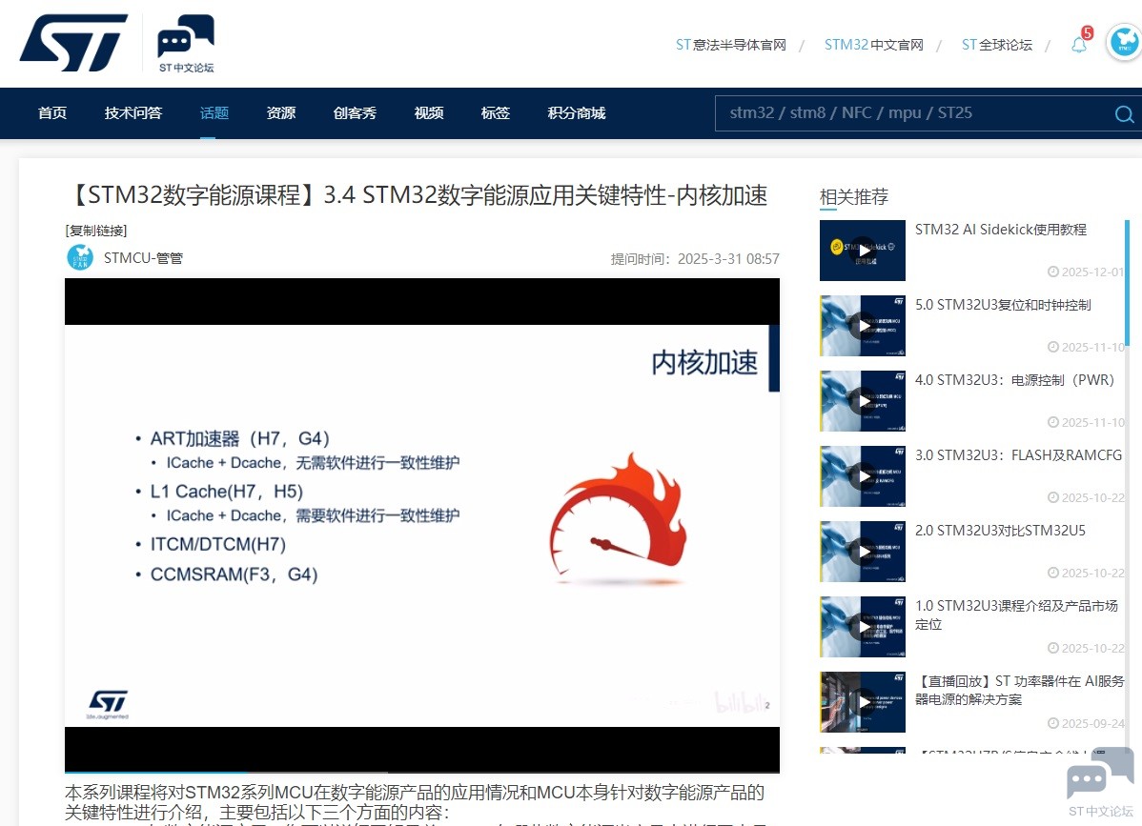The width and height of the screenshot is (1142, 826).
Task: Click the 2025-09-24 date of 直播回放 item
Action: click(x=1086, y=723)
